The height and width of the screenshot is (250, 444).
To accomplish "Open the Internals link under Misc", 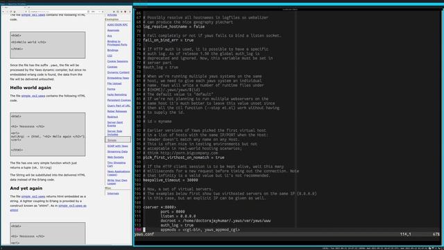I will tap(113, 194).
